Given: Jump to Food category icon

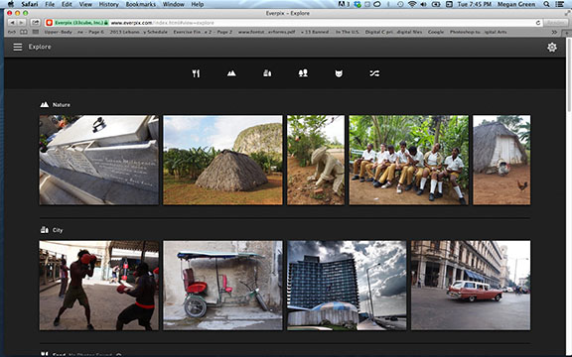Looking at the screenshot, I should pyautogui.click(x=196, y=73).
